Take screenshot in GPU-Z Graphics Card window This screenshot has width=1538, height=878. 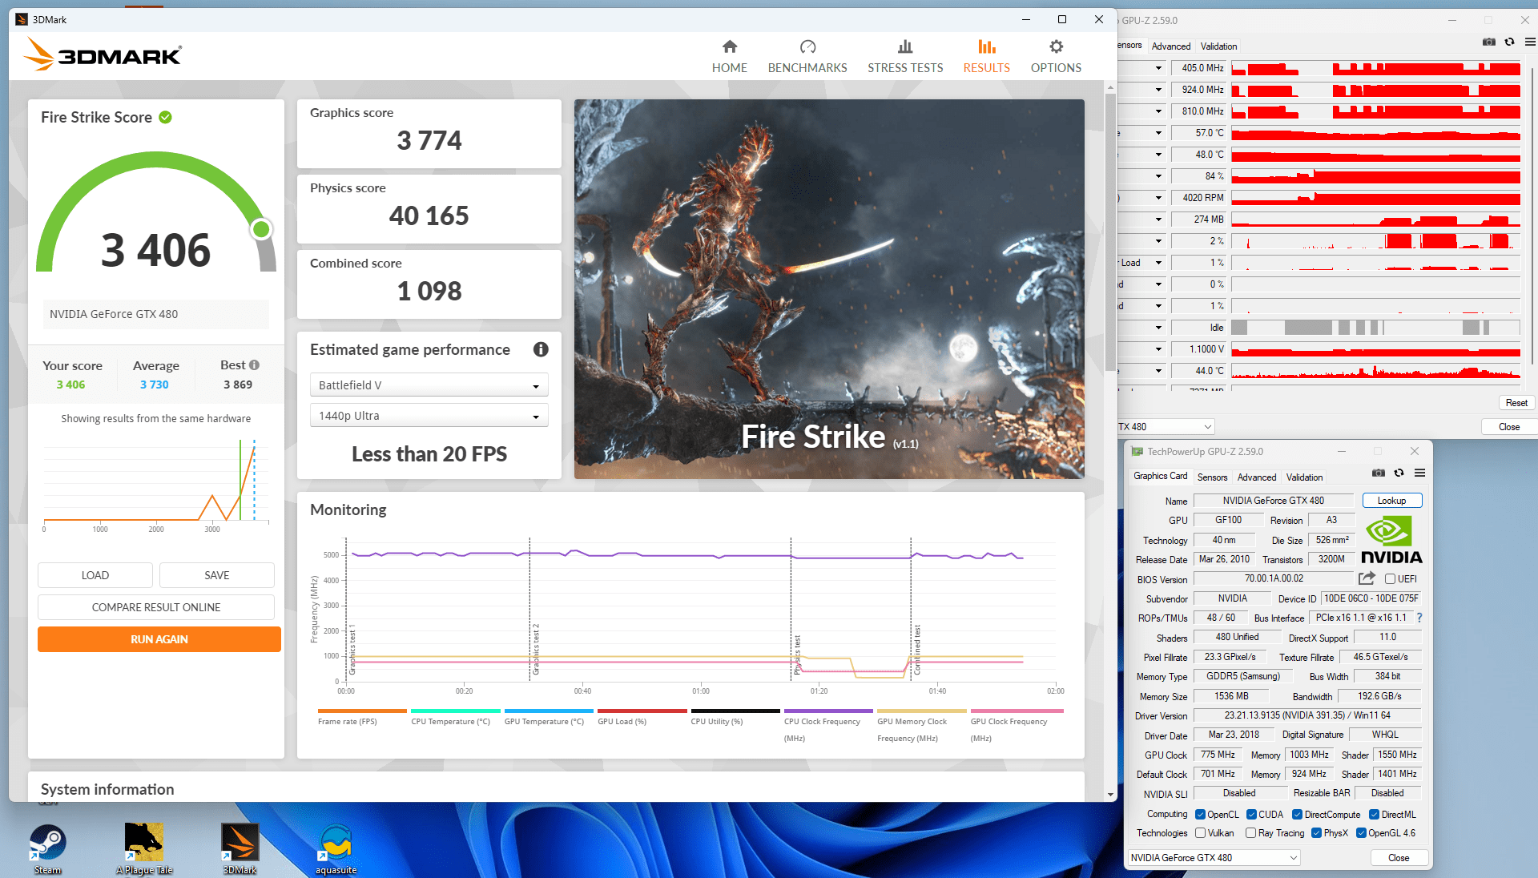coord(1378,473)
